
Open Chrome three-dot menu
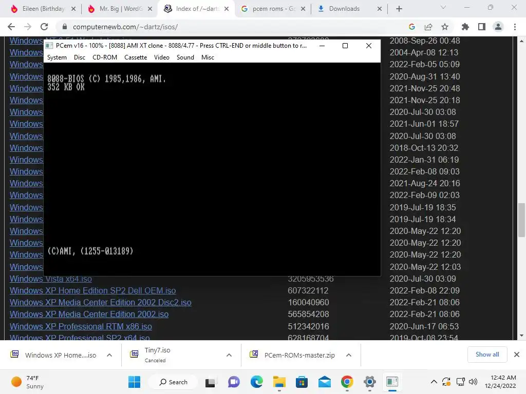coord(515,27)
